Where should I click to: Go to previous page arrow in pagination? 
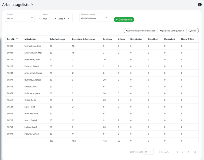pyautogui.click(x=183, y=152)
